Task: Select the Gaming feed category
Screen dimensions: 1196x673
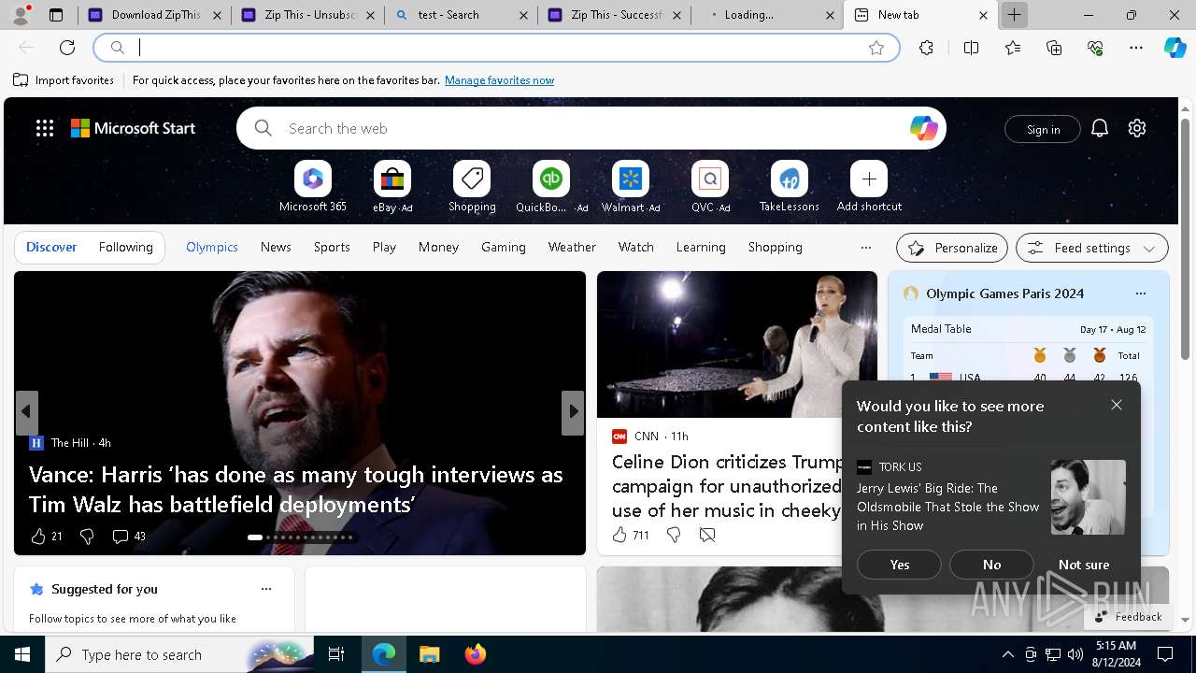Action: pos(504,247)
